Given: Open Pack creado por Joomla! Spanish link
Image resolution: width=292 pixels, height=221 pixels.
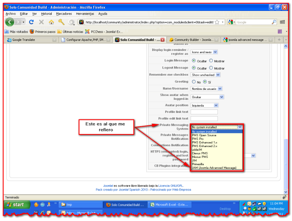Looking at the screenshot, I should click(122, 190).
